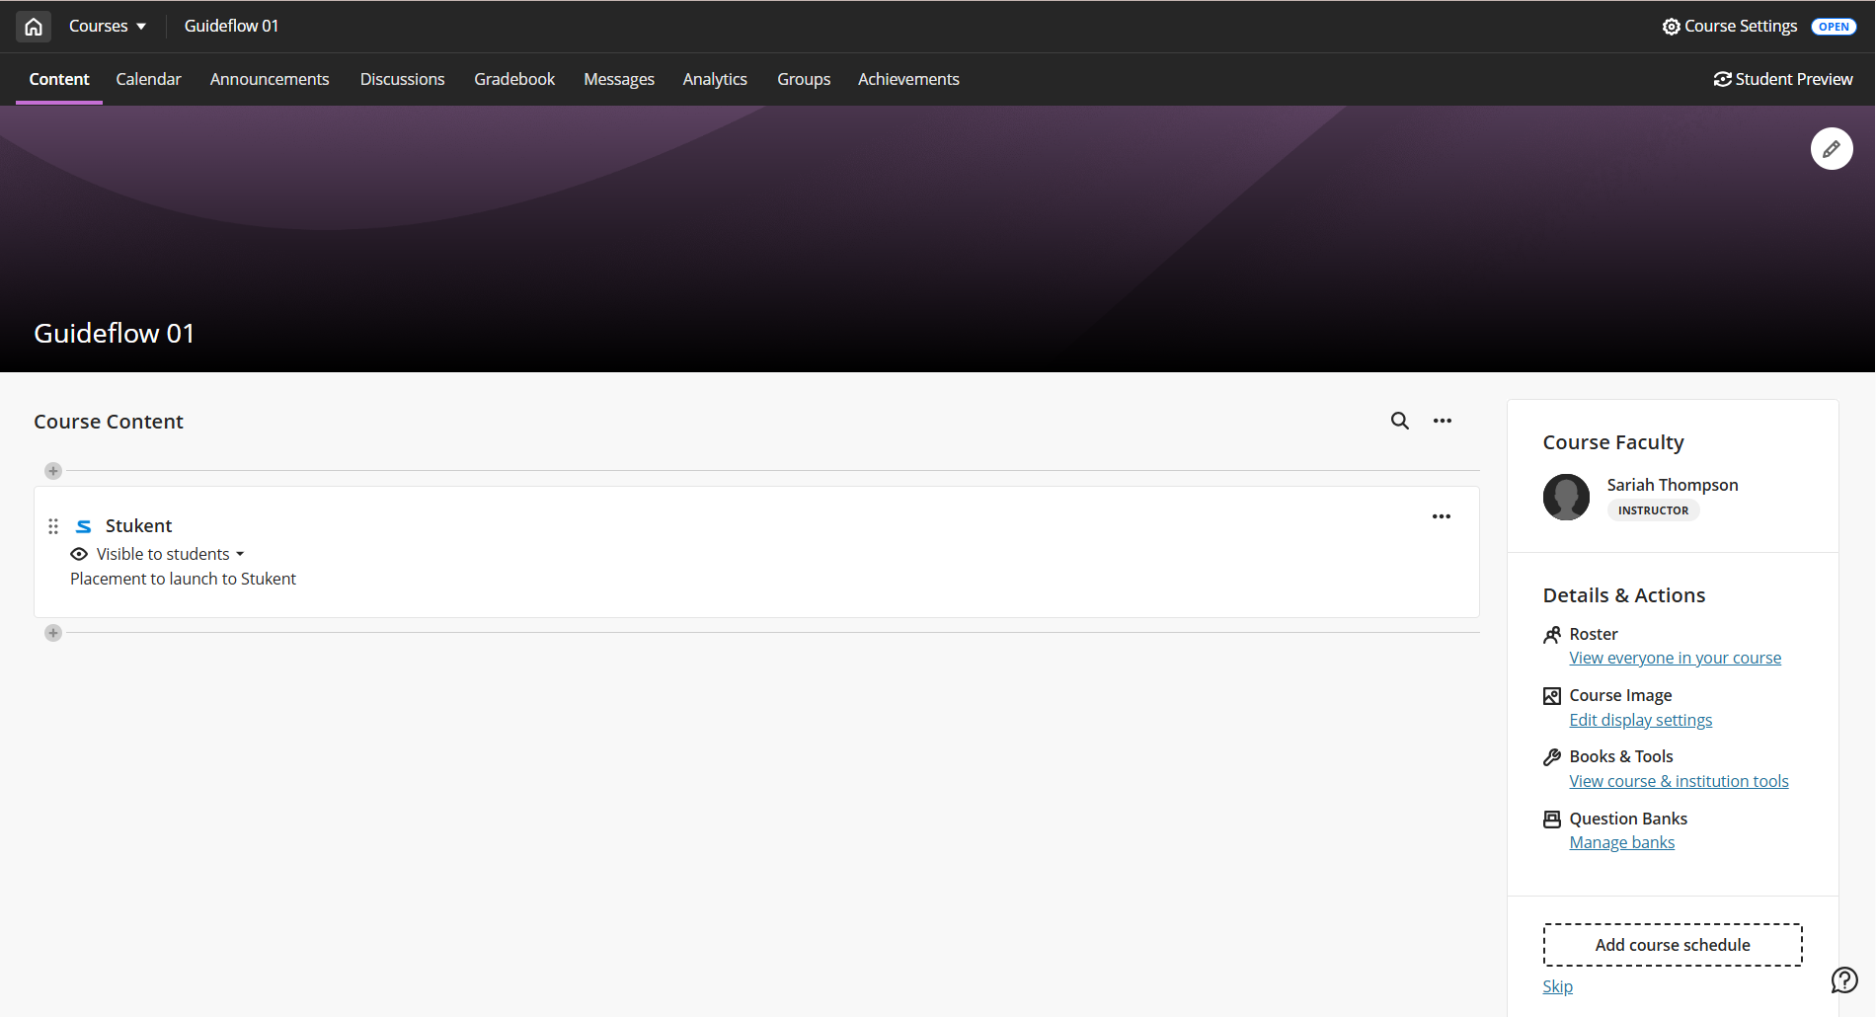Screen dimensions: 1876x1017
Task: Switch to the Gradebook tab
Action: (514, 79)
